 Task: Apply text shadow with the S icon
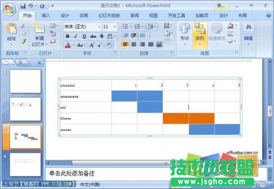(x=101, y=36)
